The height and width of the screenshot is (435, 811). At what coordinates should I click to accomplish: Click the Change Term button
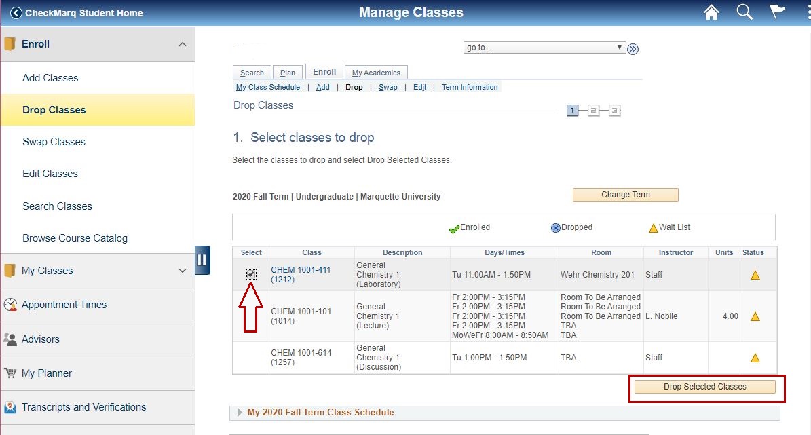tap(625, 195)
